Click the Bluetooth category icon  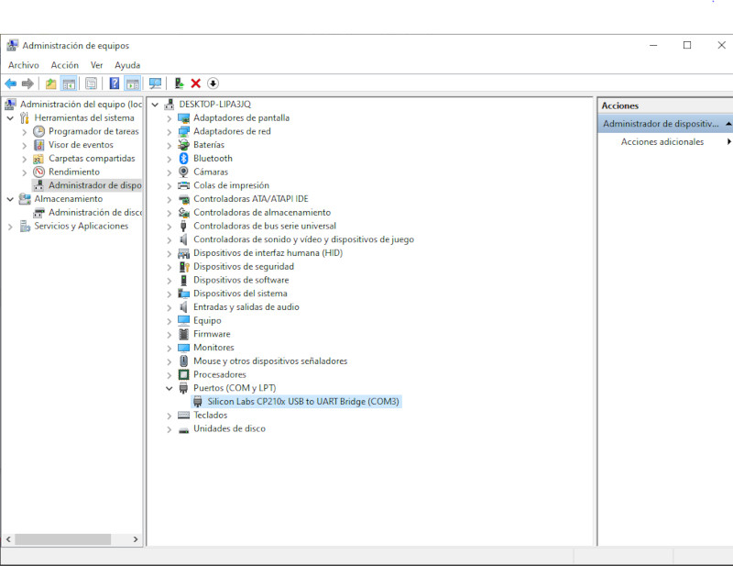[184, 158]
